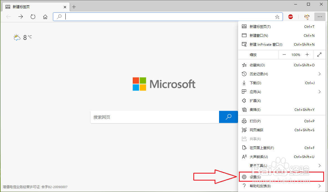The image size is (328, 192).
Task: Select 网页捕获 web capture
Action: (x=282, y=130)
